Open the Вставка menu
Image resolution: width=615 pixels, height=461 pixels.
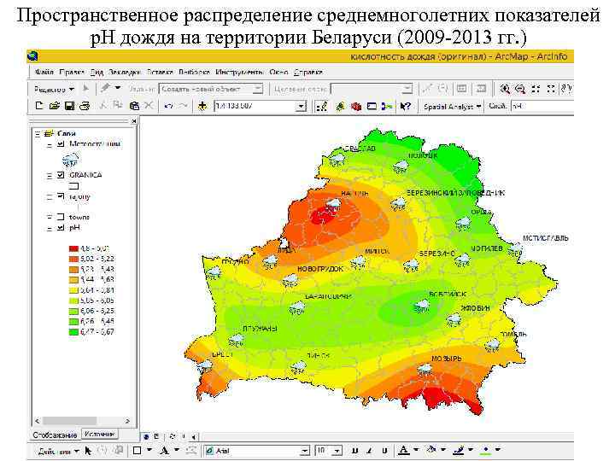click(160, 72)
